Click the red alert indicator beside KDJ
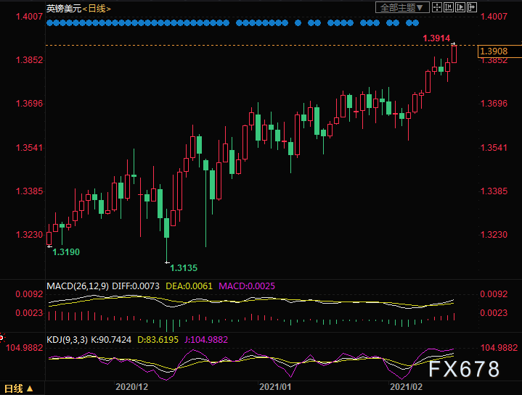Screen dimensions: 522x395 tap(1, 338)
